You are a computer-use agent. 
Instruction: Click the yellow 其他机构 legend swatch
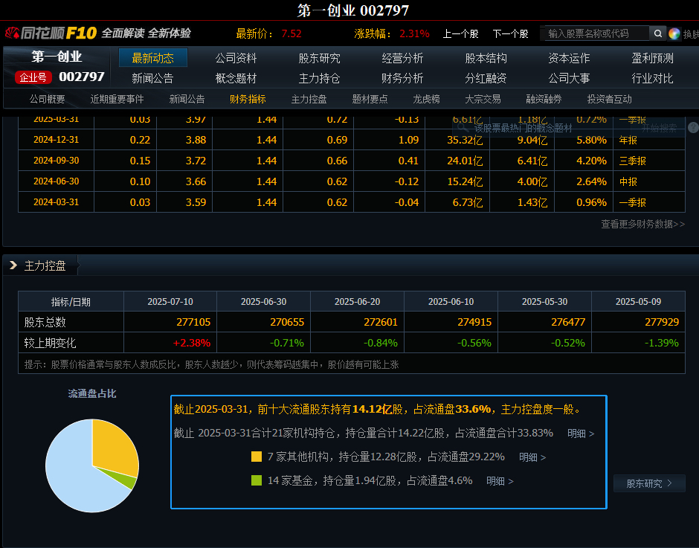[257, 457]
